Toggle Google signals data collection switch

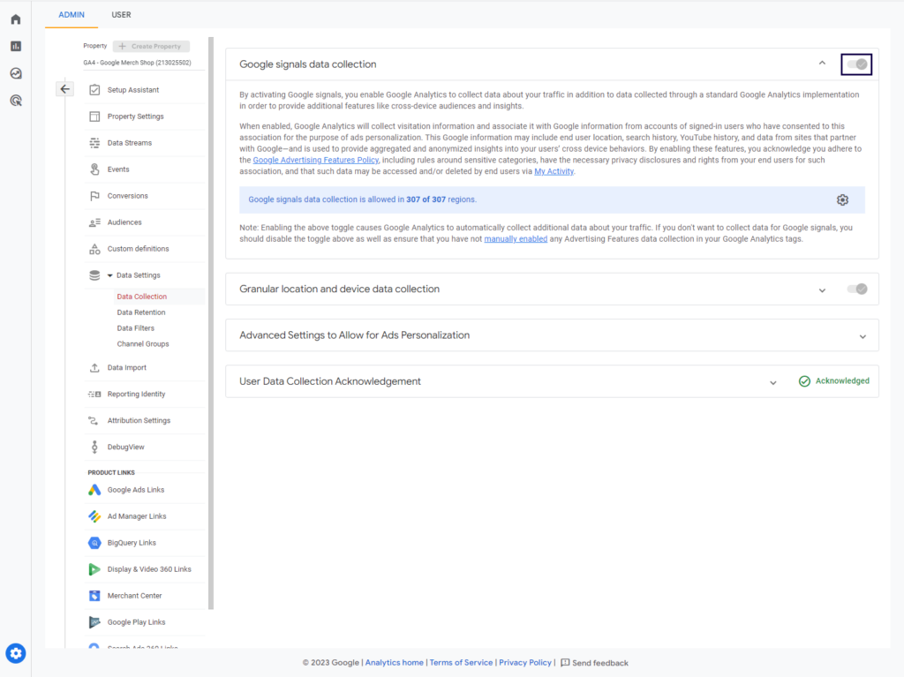coord(856,64)
